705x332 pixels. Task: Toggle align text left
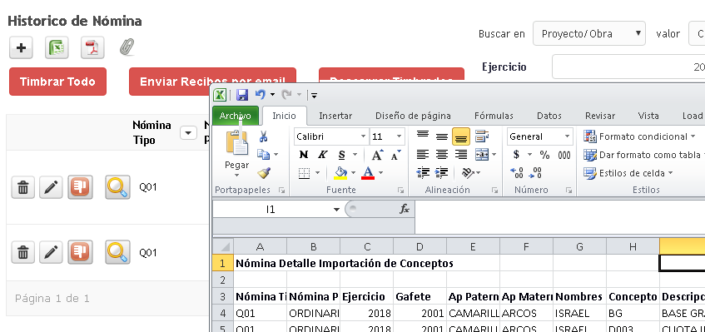(x=423, y=155)
